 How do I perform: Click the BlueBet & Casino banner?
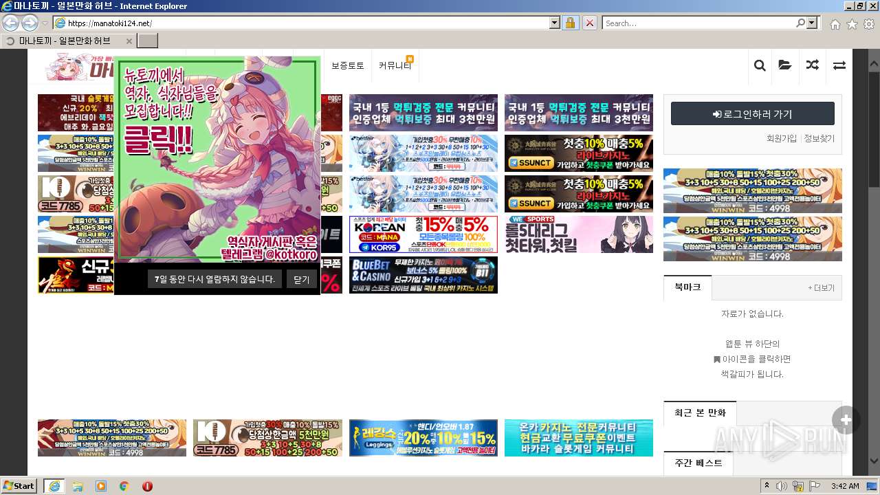point(423,275)
